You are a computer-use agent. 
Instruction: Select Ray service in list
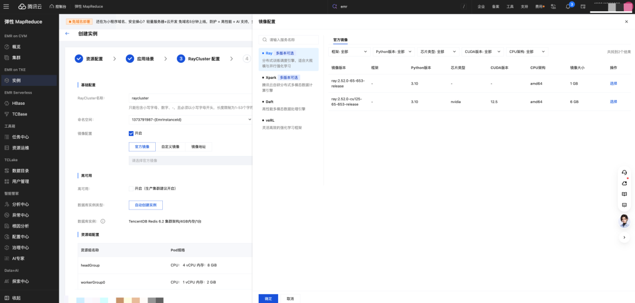pos(289,59)
